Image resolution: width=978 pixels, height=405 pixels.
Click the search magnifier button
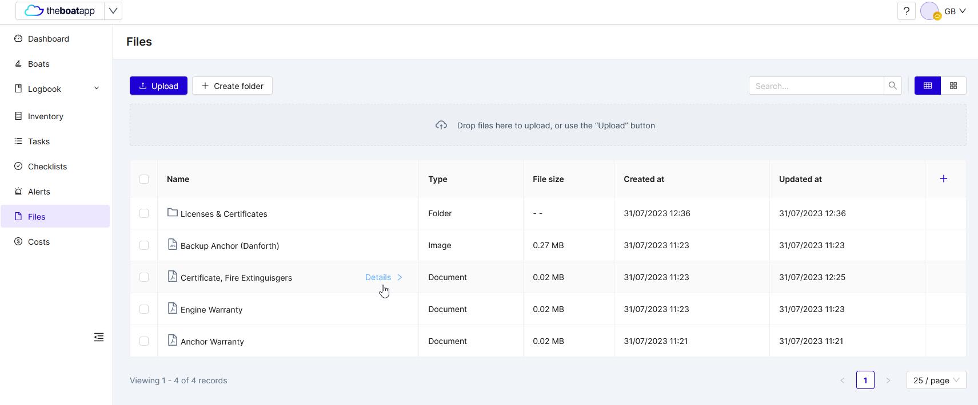click(893, 86)
